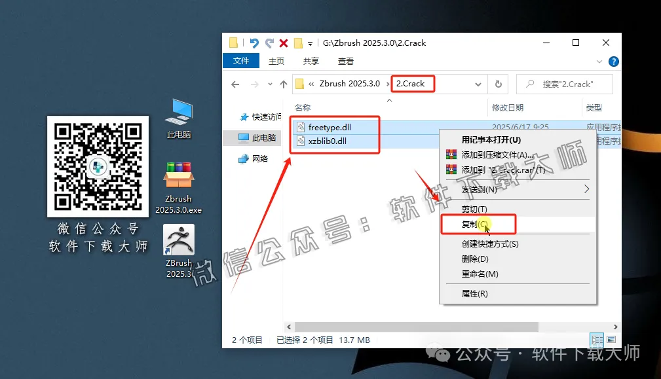
Task: Click the New Folder icon in the title bar
Action: pyautogui.click(x=233, y=43)
